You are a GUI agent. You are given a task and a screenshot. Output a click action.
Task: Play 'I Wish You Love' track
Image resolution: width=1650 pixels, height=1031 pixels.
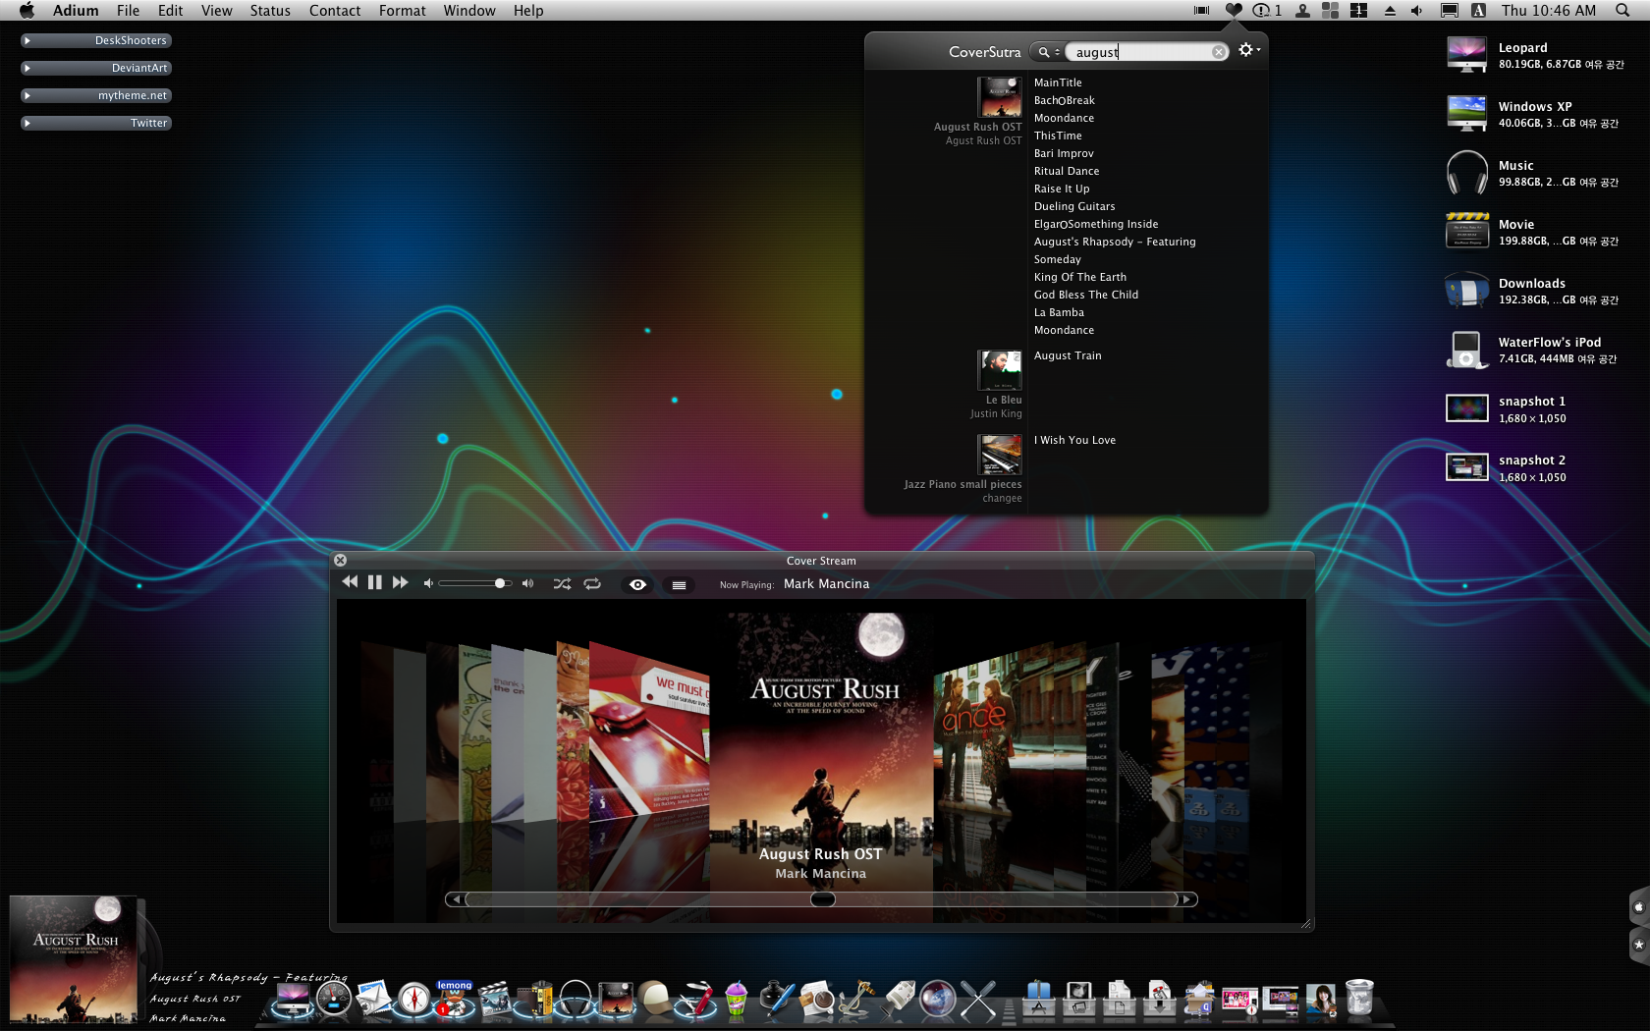click(x=1074, y=440)
